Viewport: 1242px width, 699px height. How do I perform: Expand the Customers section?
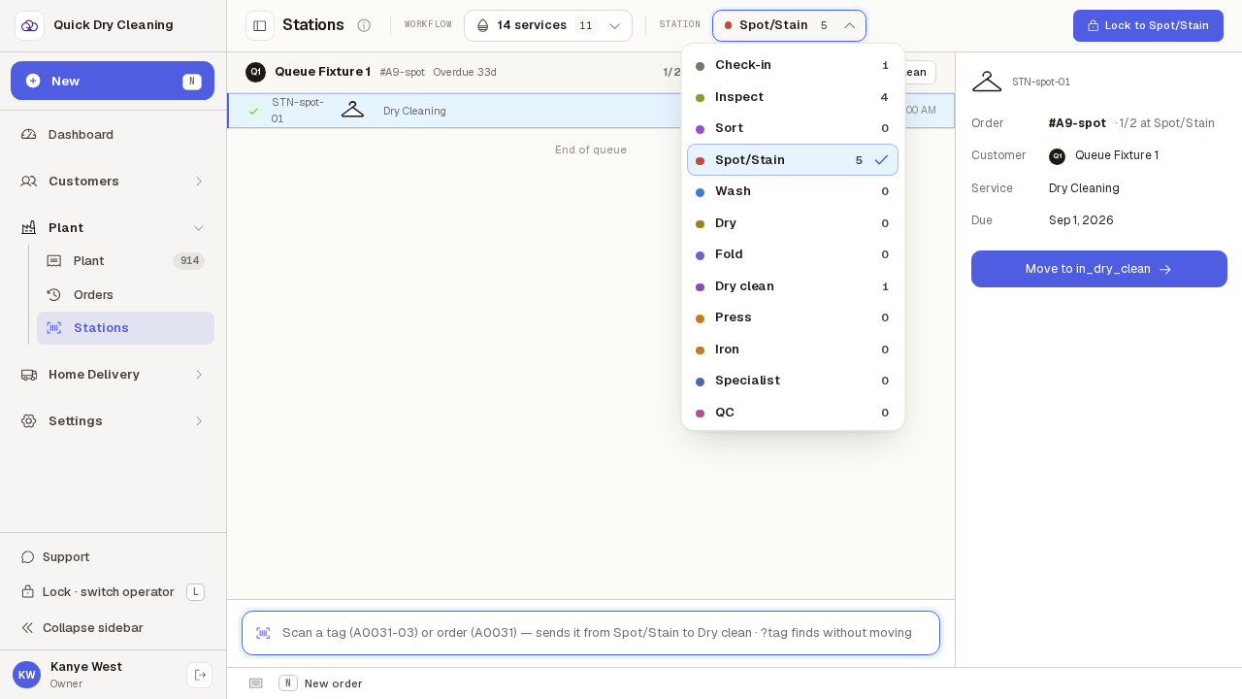113,181
